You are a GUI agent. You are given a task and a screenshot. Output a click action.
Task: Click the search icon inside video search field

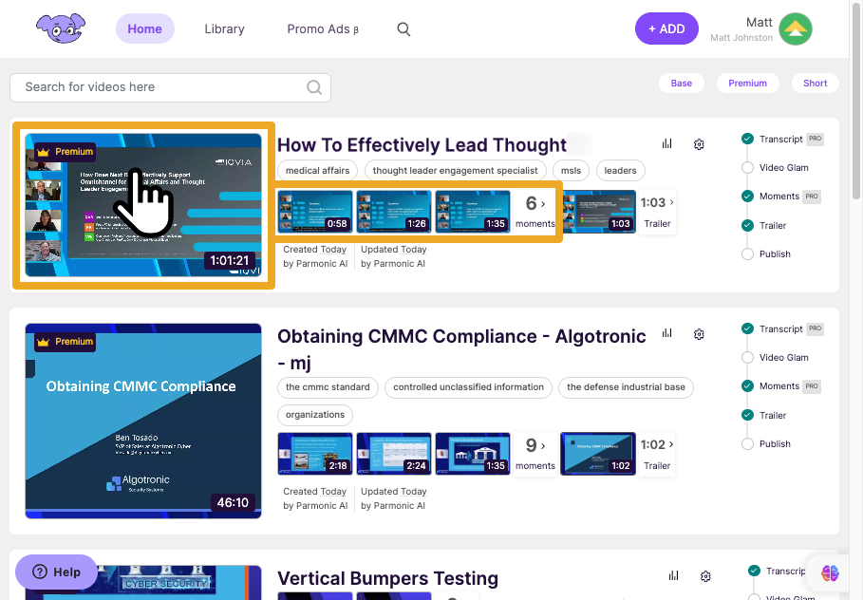click(314, 87)
